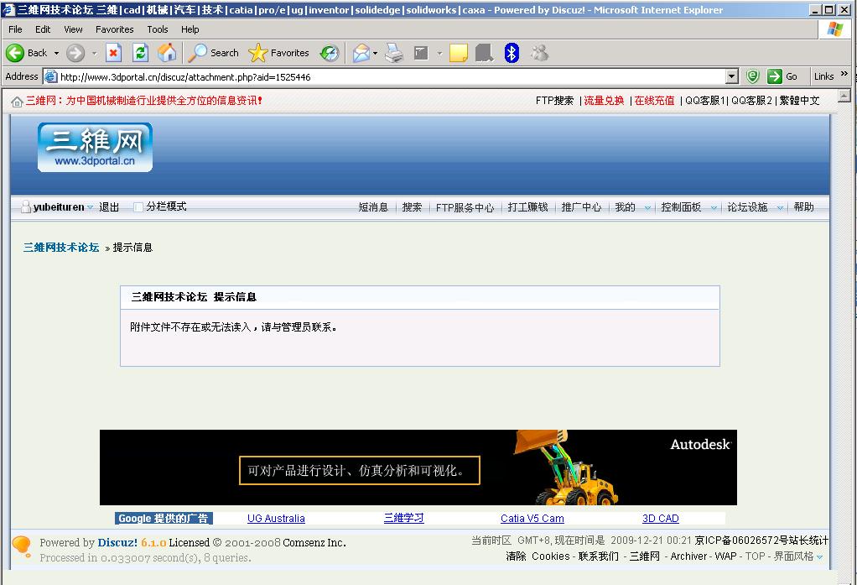Go to the Home page icon
The height and width of the screenshot is (585, 857).
click(167, 53)
